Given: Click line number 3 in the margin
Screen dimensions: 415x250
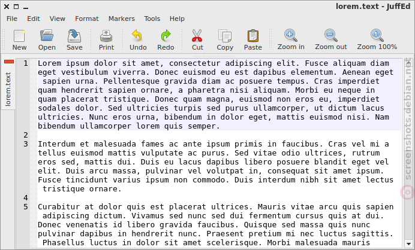Looking at the screenshot, I should [x=26, y=144].
